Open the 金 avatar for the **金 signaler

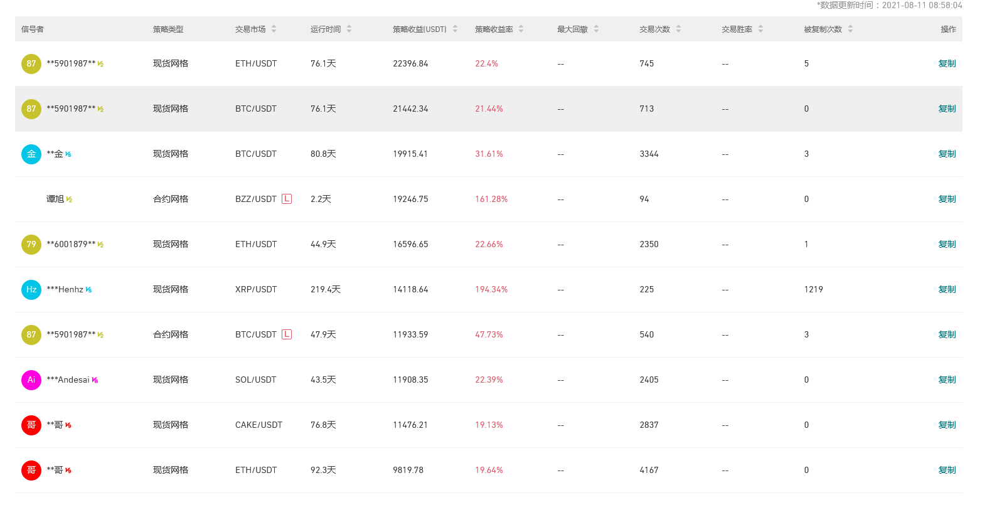pyautogui.click(x=31, y=154)
